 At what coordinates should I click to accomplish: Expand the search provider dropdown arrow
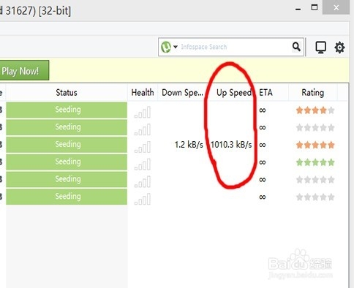[x=176, y=47]
